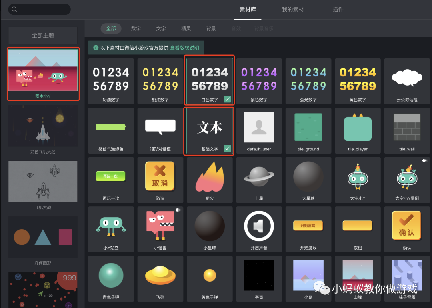
Task: Open the 查看版权说明 link
Action: pos(184,48)
